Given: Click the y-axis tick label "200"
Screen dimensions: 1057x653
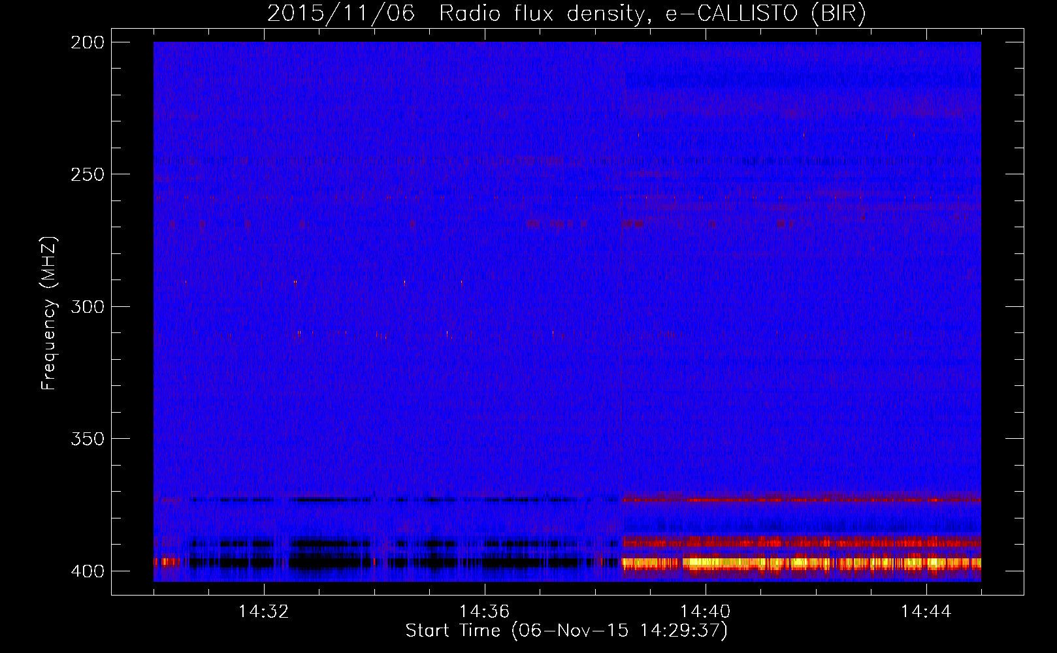Looking at the screenshot, I should (88, 42).
